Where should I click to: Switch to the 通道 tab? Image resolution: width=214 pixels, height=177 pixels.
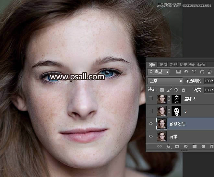(x=163, y=65)
